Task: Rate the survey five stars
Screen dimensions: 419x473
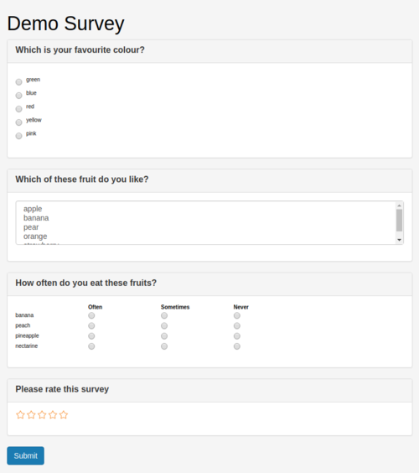Action: (64, 415)
